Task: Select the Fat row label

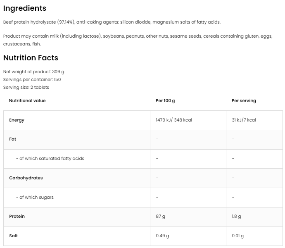Action: pyautogui.click(x=13, y=139)
